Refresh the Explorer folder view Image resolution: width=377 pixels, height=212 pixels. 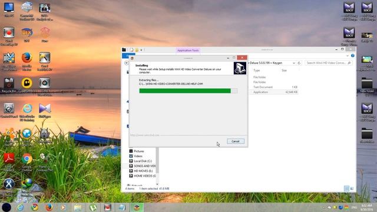click(x=299, y=63)
